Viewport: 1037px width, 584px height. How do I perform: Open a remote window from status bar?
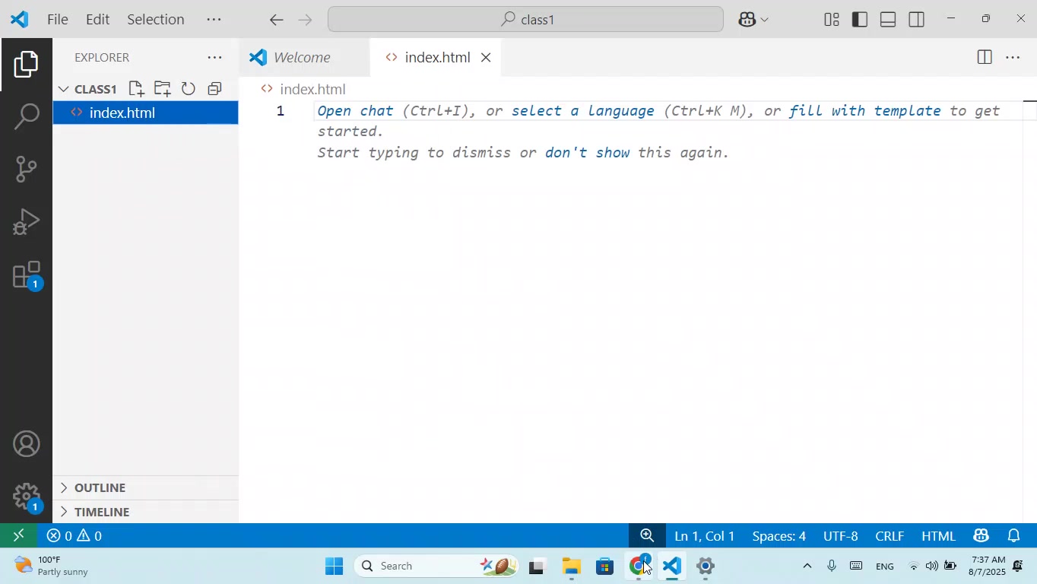19,536
